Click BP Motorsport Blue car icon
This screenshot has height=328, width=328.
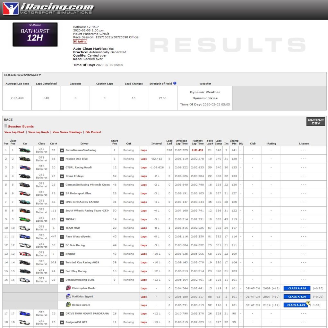pyautogui.click(x=25, y=193)
